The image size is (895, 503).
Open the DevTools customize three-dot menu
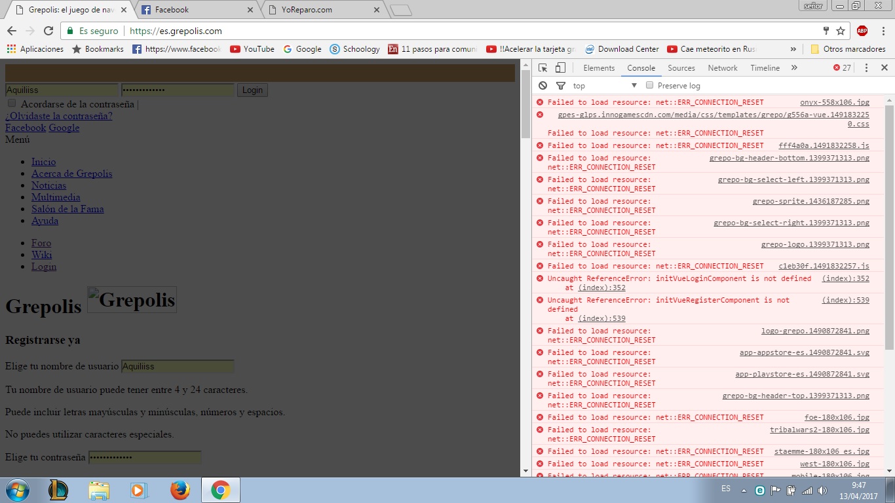(866, 68)
